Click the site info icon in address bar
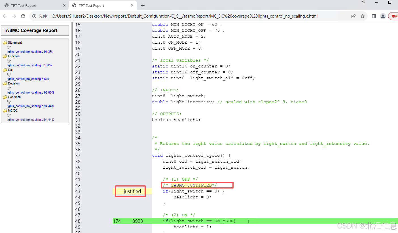The width and height of the screenshot is (398, 233). point(34,16)
